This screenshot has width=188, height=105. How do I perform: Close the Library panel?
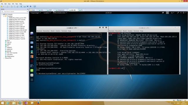click(28, 9)
